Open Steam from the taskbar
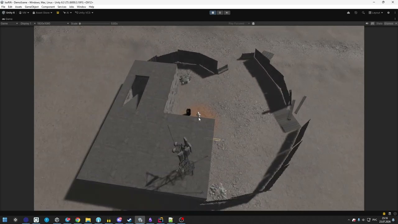The height and width of the screenshot is (224, 398). tap(129, 220)
